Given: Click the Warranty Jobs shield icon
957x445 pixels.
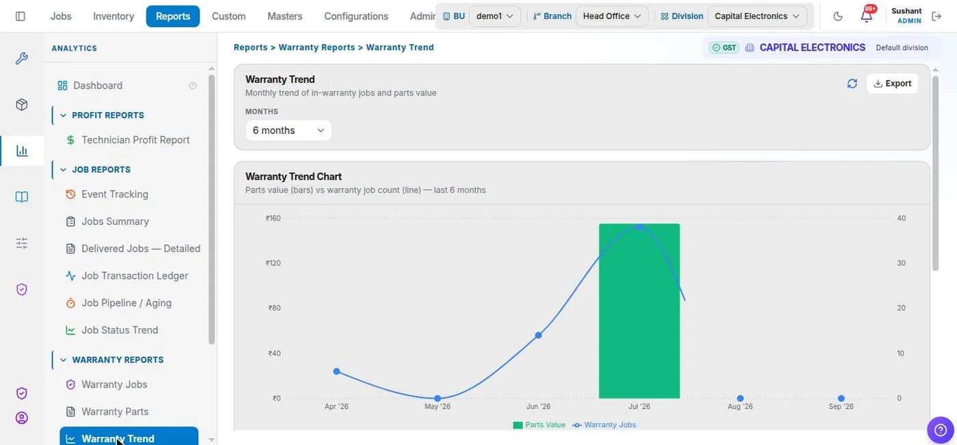Looking at the screenshot, I should (70, 385).
